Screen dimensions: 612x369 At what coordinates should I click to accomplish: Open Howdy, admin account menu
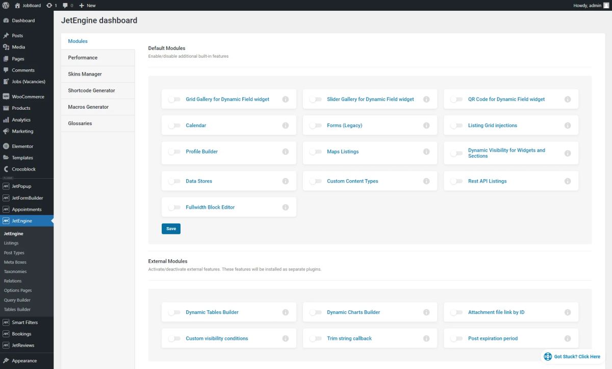591,5
